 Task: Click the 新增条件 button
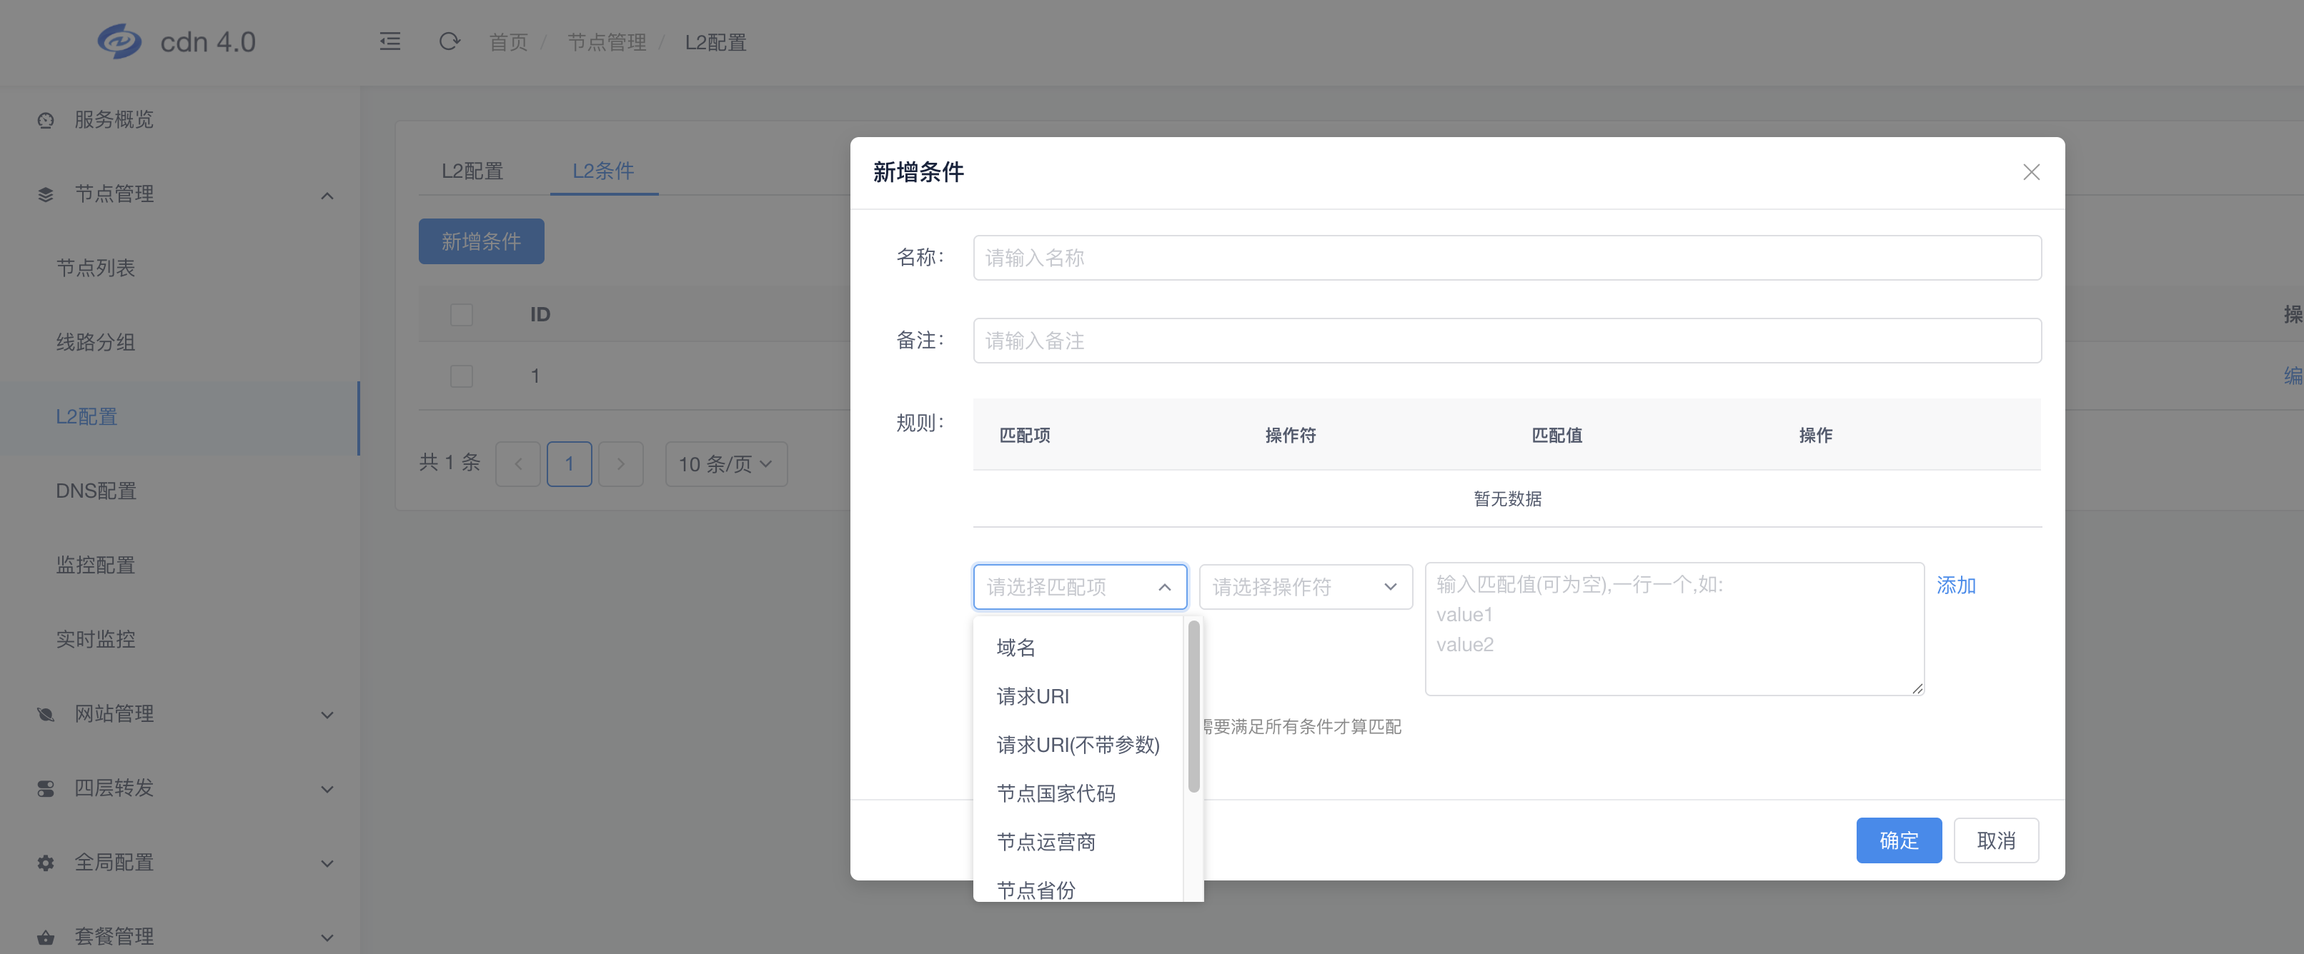pos(481,241)
